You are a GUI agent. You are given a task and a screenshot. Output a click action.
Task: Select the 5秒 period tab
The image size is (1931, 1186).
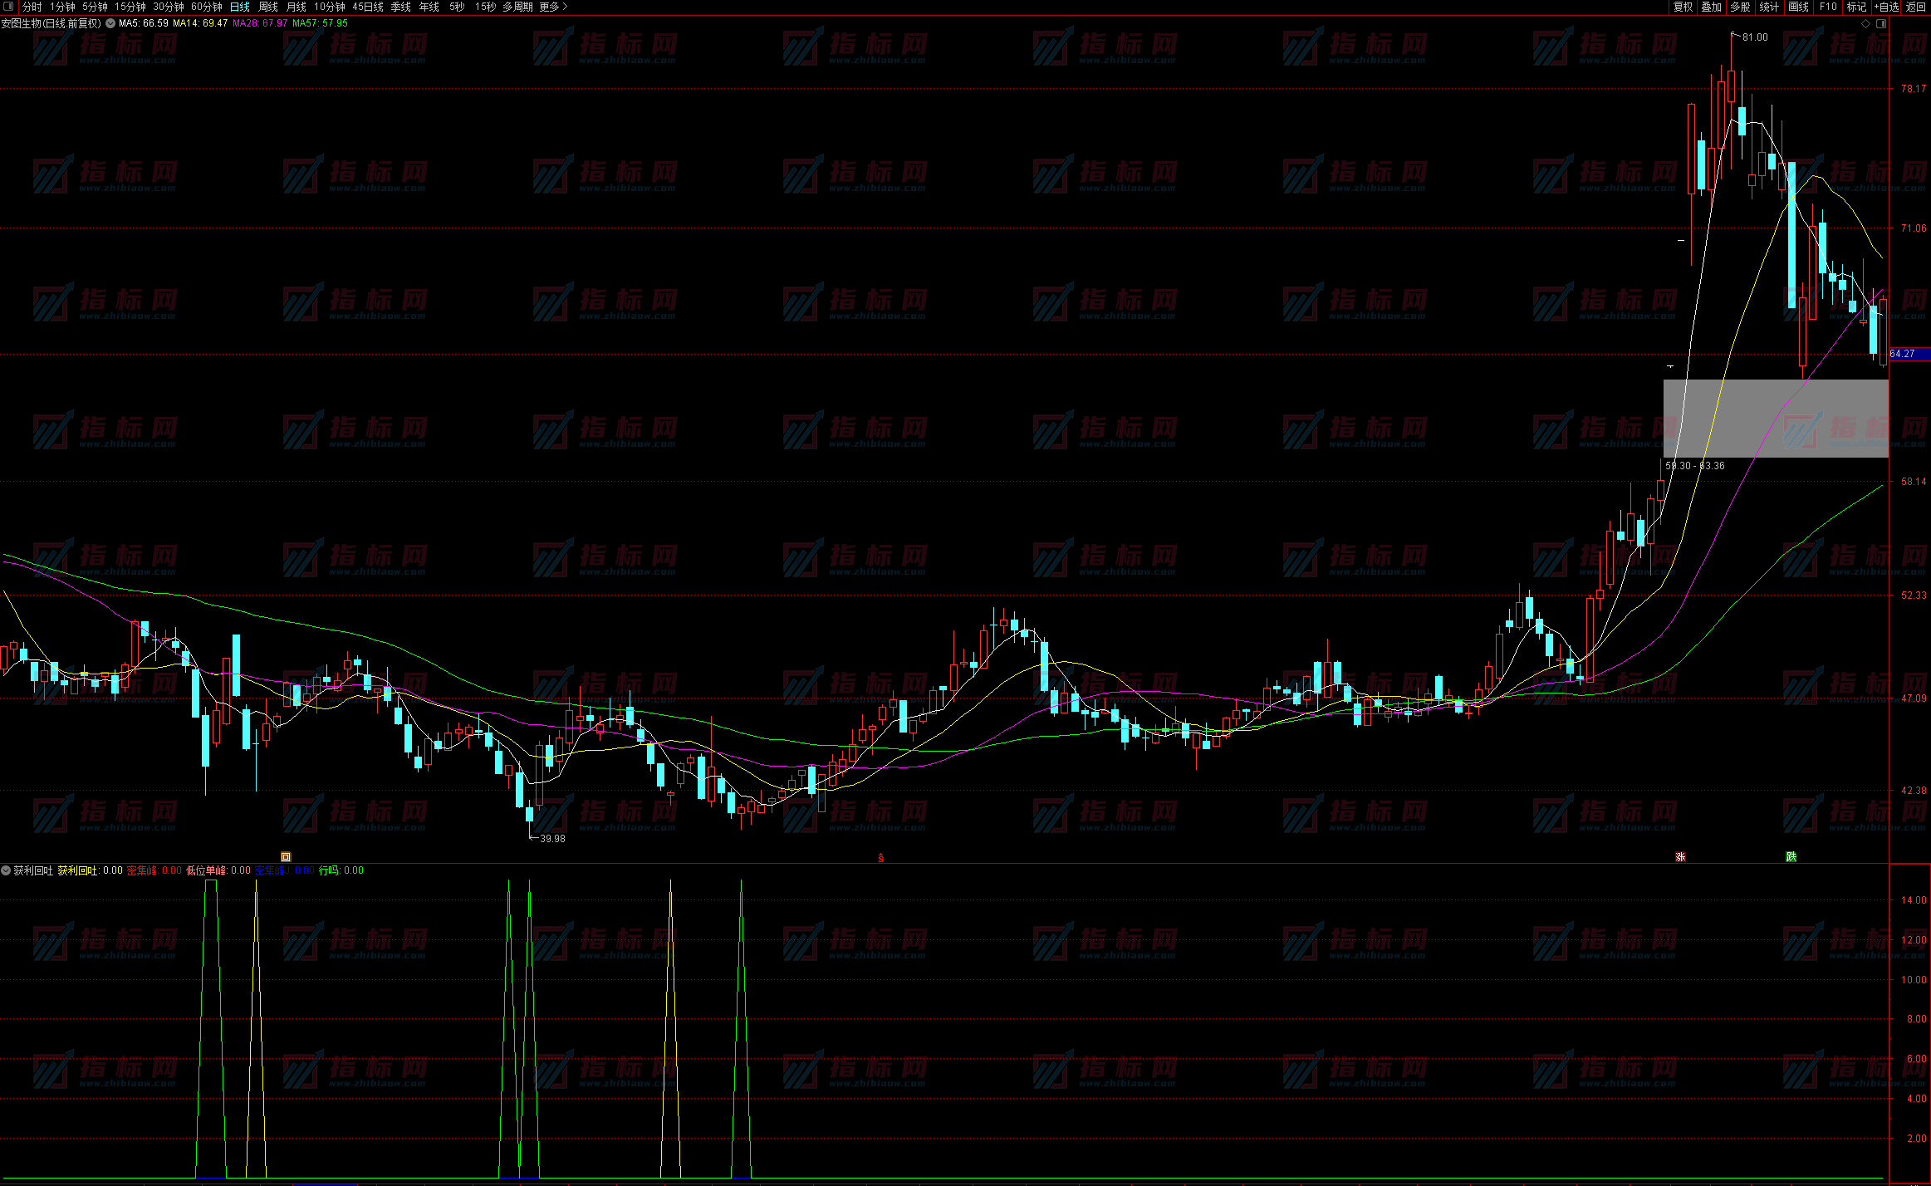click(458, 7)
